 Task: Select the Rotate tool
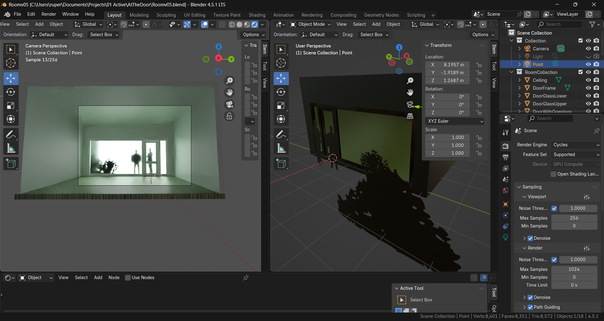[x=11, y=92]
